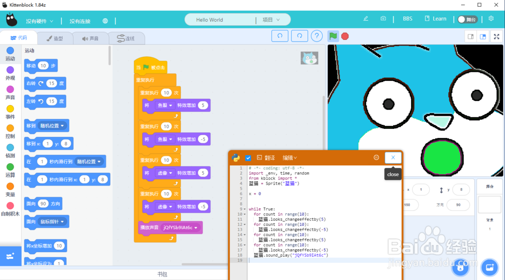Click the 当绿旗被点击 hat block
The height and width of the screenshot is (280, 505).
click(x=150, y=67)
